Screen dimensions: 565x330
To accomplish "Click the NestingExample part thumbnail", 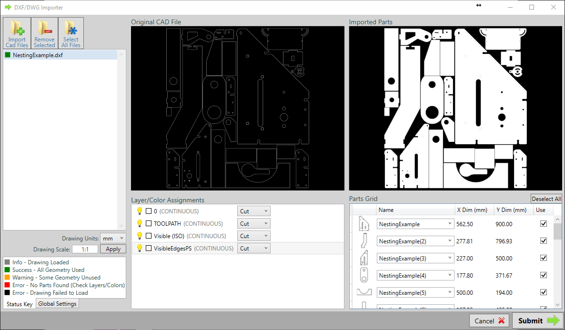I will pyautogui.click(x=364, y=224).
